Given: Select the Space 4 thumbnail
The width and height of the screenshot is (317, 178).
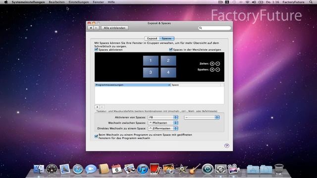Looking at the screenshot, I should [x=168, y=73].
